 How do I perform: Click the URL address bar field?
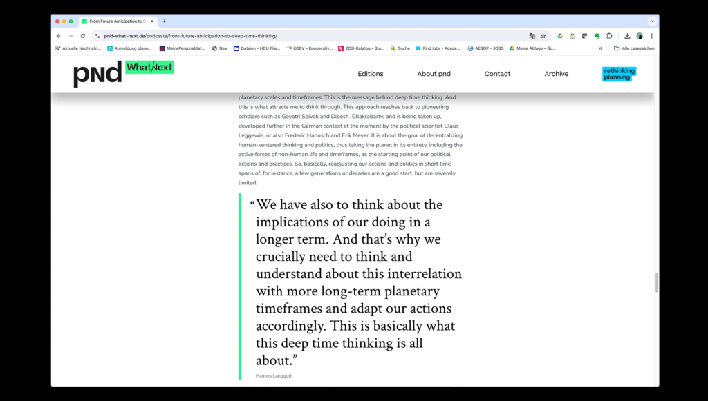point(311,35)
